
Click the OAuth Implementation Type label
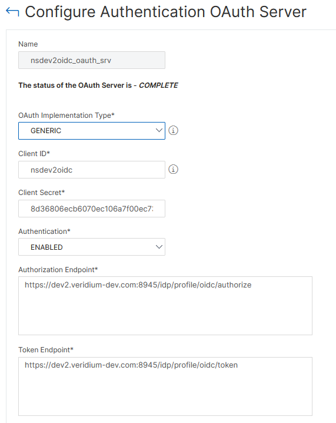pyautogui.click(x=66, y=115)
